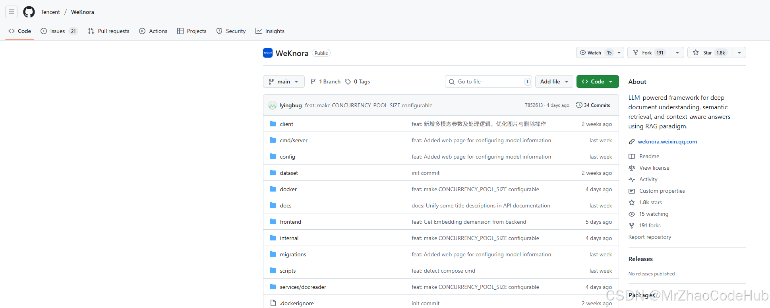Click lyingbug's commit author avatar
Screen dimensions: 770x308
point(273,105)
